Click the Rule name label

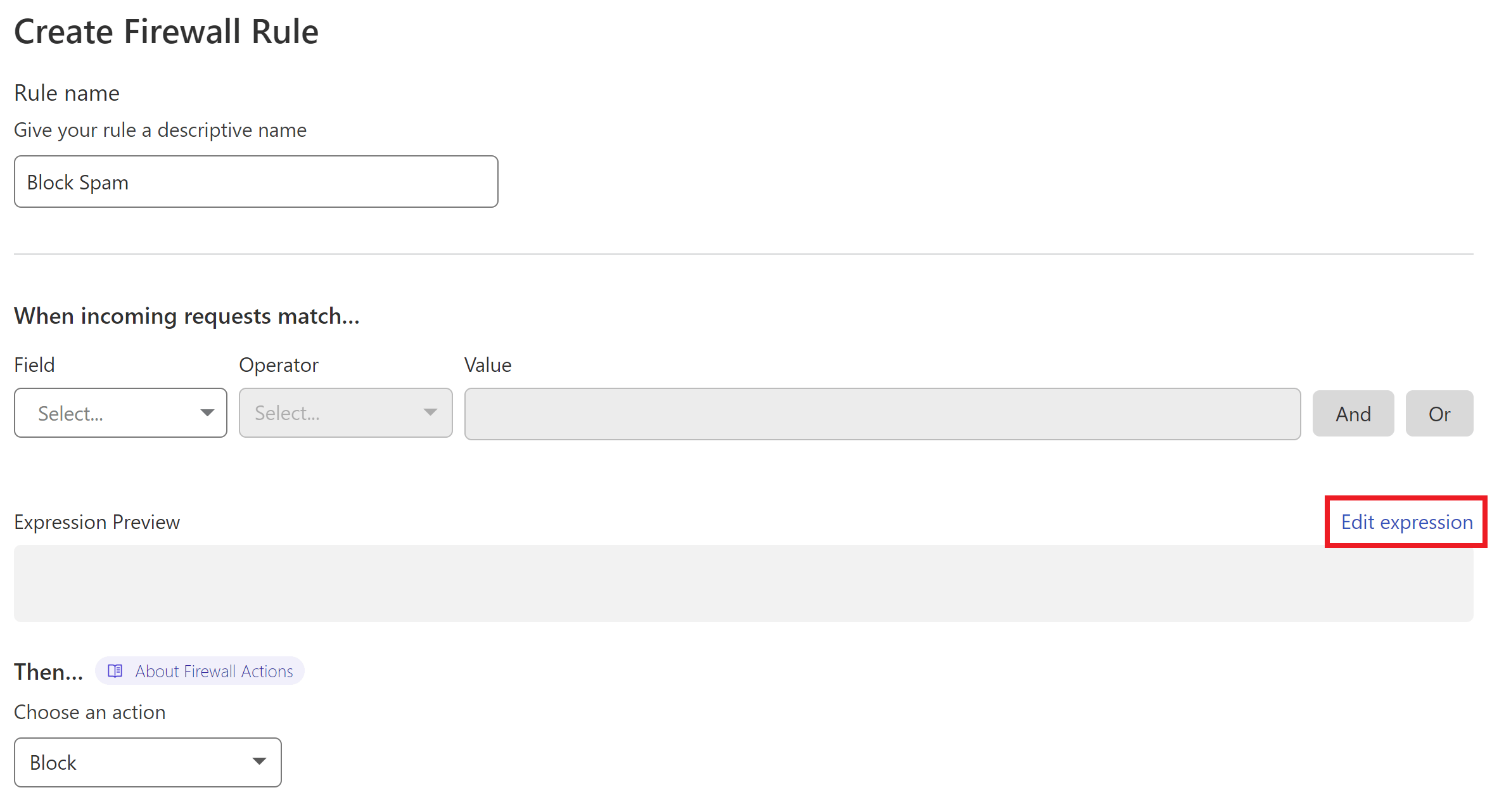pos(67,93)
